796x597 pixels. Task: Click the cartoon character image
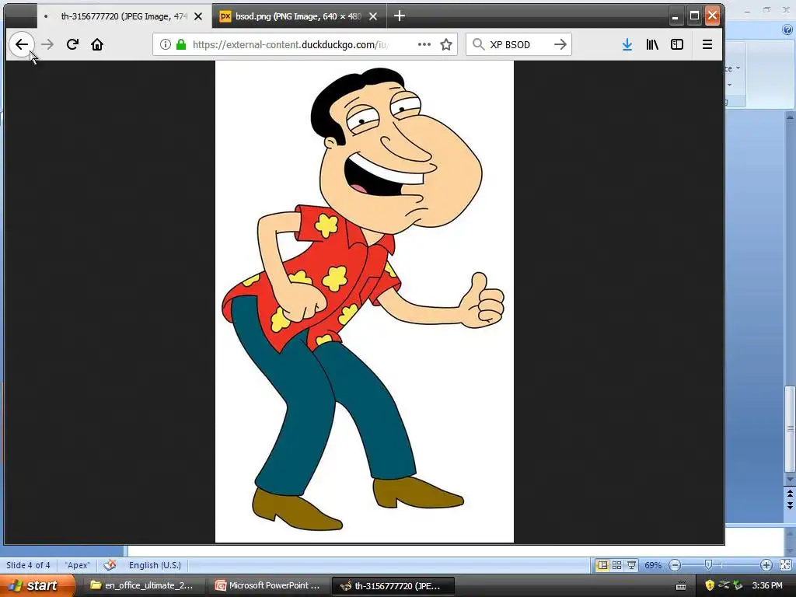click(365, 302)
